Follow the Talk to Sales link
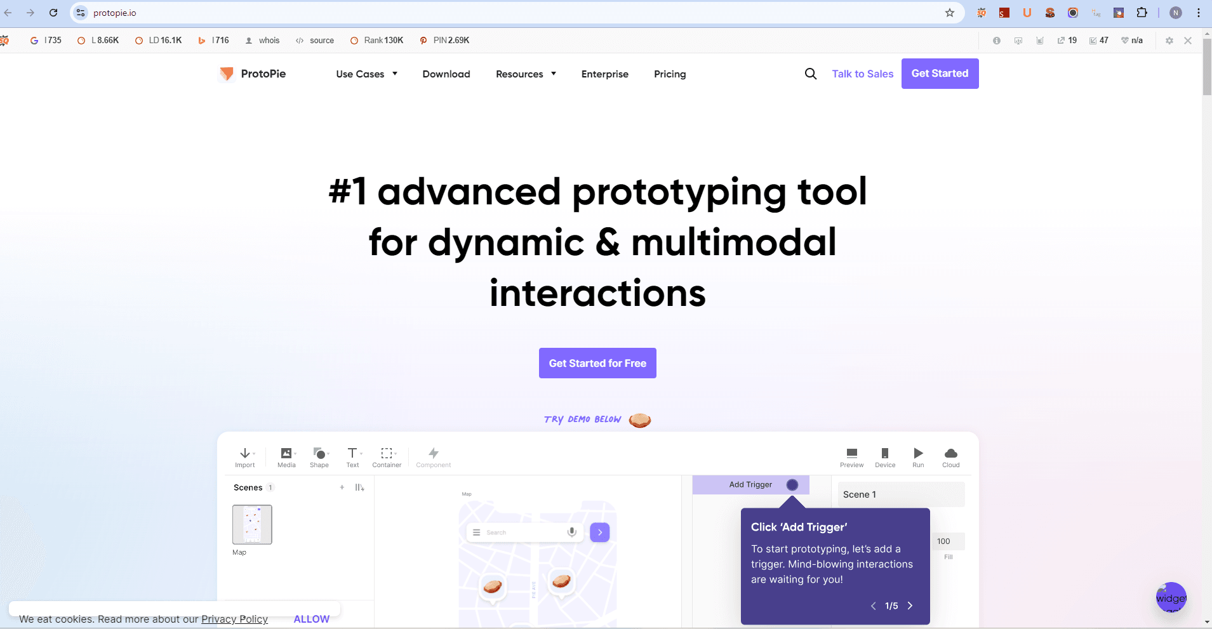 click(x=863, y=74)
